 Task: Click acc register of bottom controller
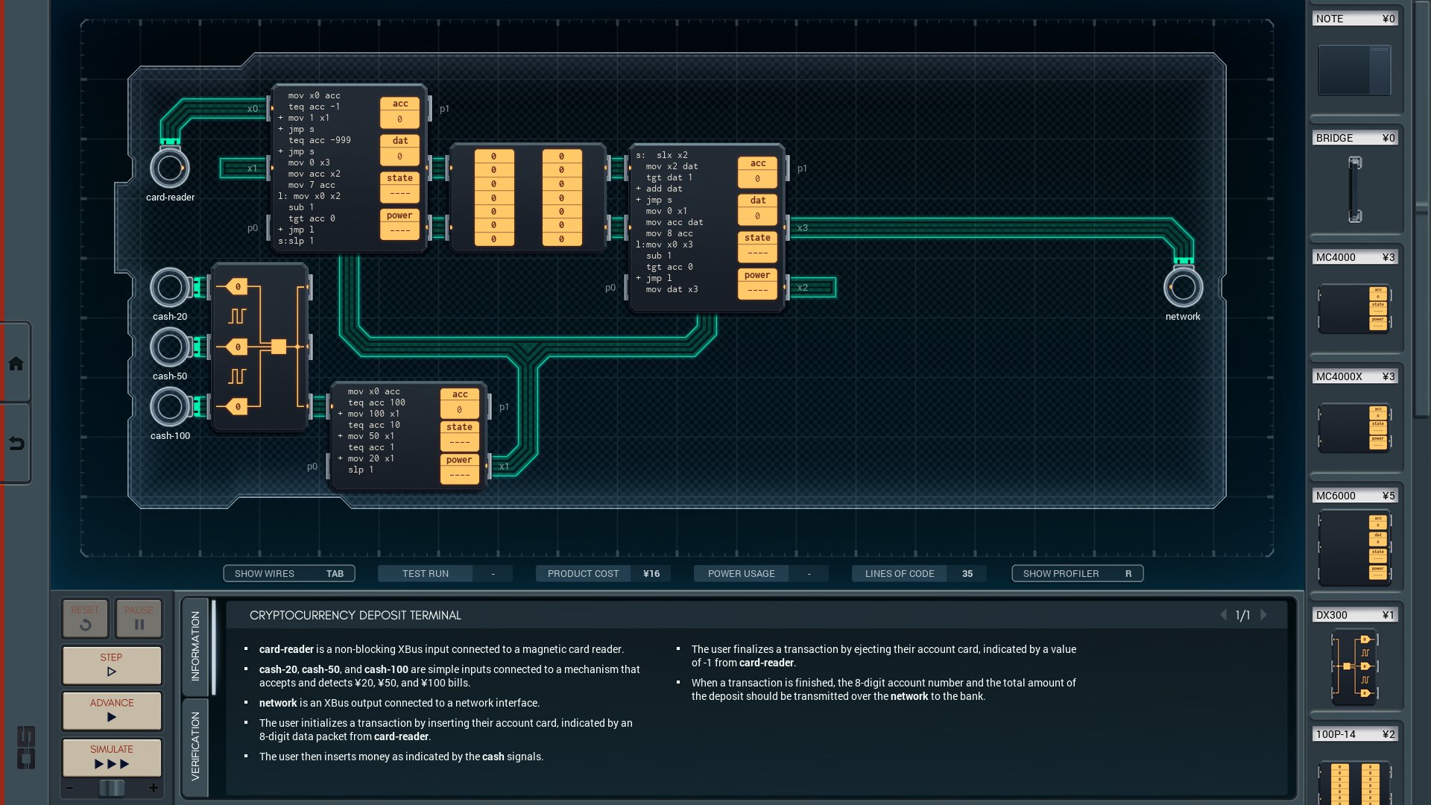point(460,402)
